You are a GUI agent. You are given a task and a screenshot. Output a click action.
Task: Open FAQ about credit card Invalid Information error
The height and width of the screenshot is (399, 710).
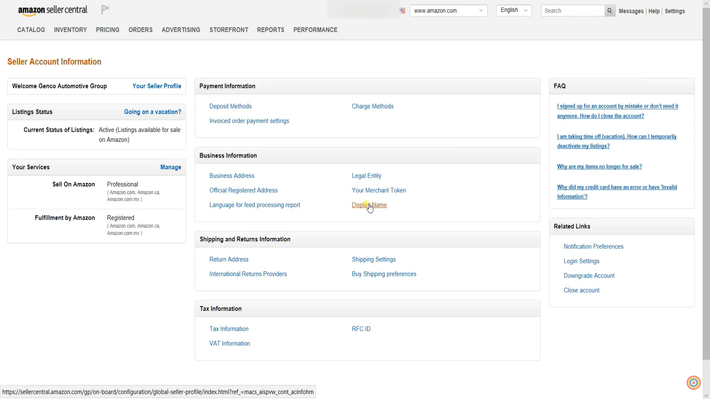coord(617,192)
